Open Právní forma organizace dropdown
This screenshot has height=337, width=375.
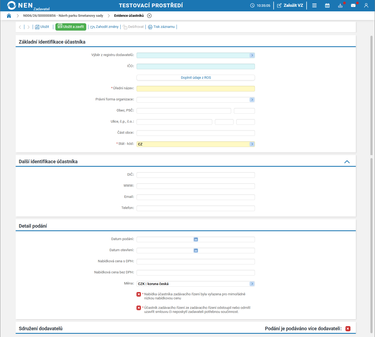pyautogui.click(x=252, y=100)
